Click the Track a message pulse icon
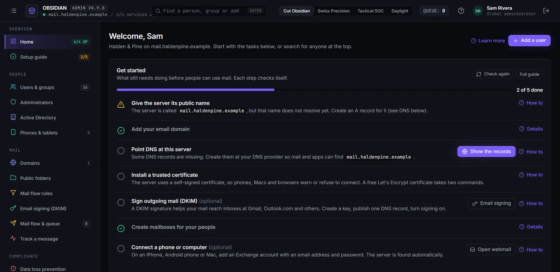 click(13, 238)
